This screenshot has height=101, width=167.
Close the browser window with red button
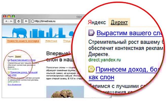[x=5, y=16]
